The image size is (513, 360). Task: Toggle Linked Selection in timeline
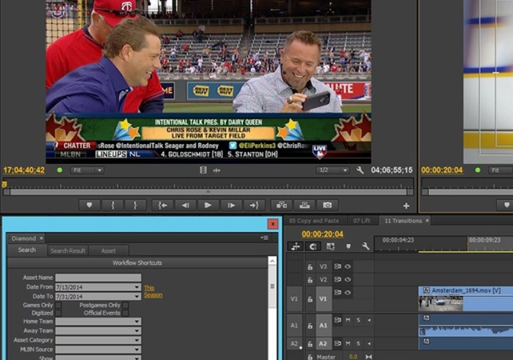click(331, 246)
